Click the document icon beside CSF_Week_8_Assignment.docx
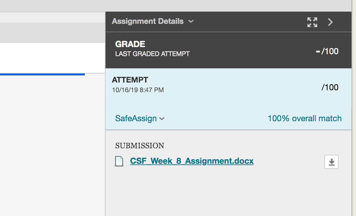The image size is (356, 216). 119,161
